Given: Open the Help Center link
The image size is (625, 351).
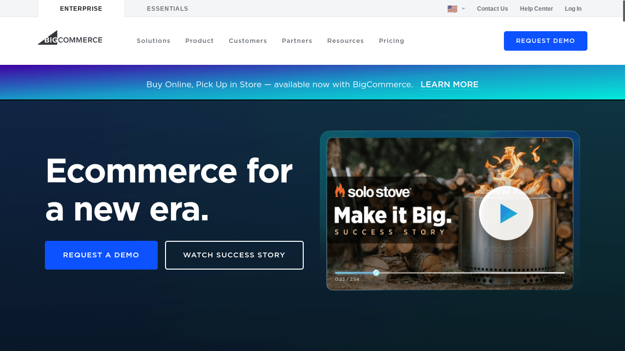Looking at the screenshot, I should [x=537, y=9].
